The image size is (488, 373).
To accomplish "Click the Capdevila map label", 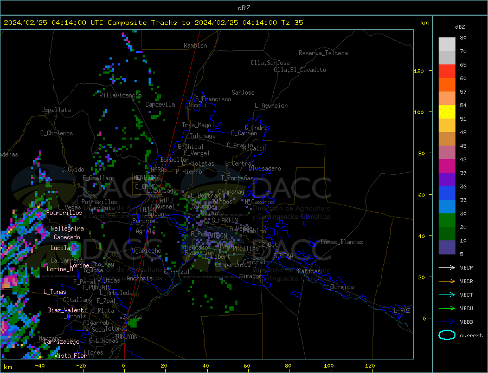I will click(160, 104).
